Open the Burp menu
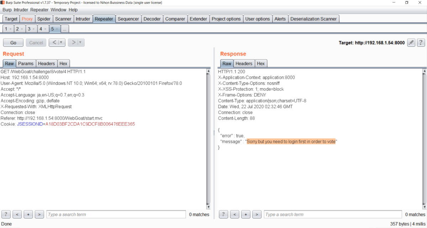The height and width of the screenshot is (228, 427). tap(7, 10)
